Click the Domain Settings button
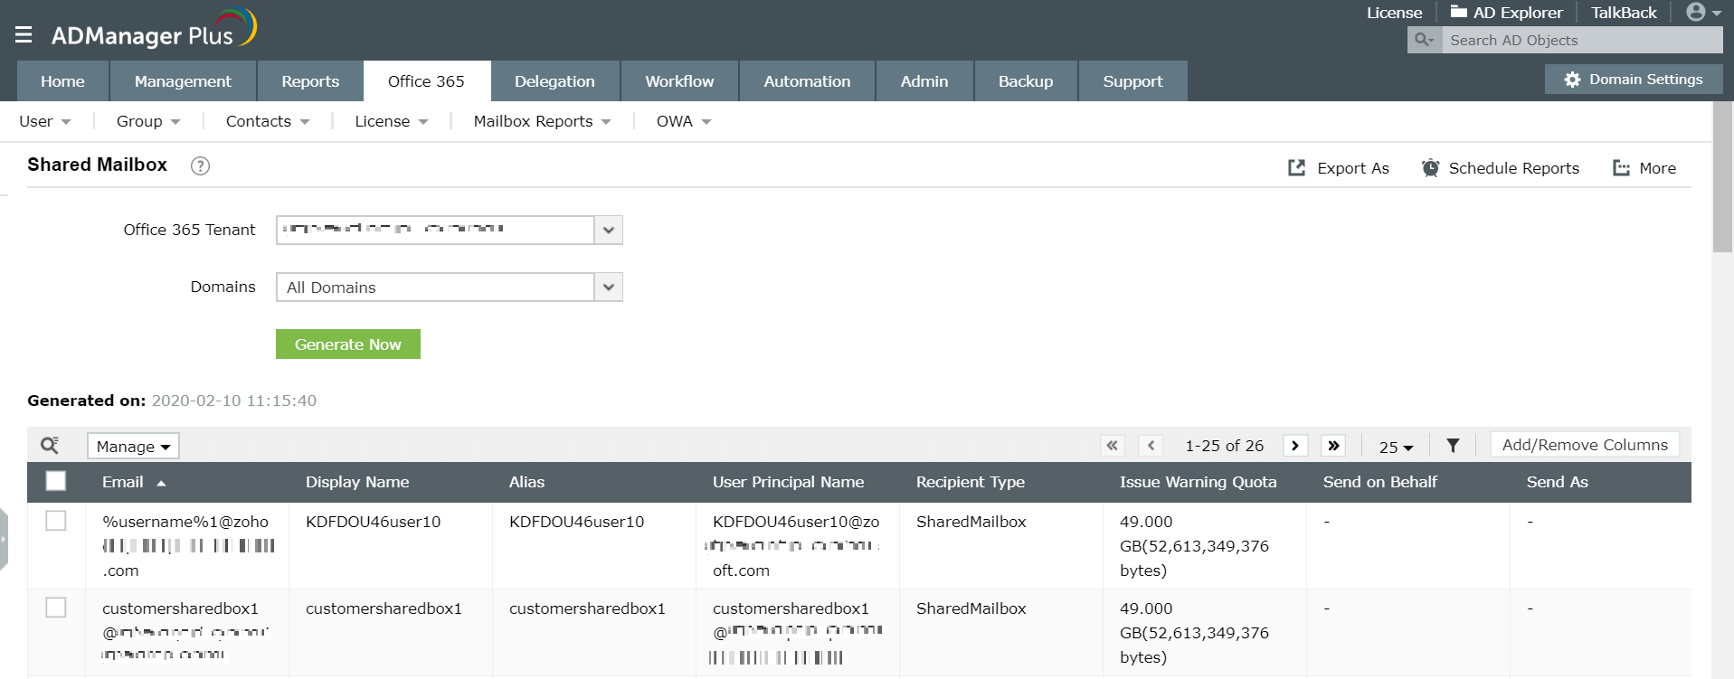Image resolution: width=1734 pixels, height=679 pixels. click(1634, 80)
